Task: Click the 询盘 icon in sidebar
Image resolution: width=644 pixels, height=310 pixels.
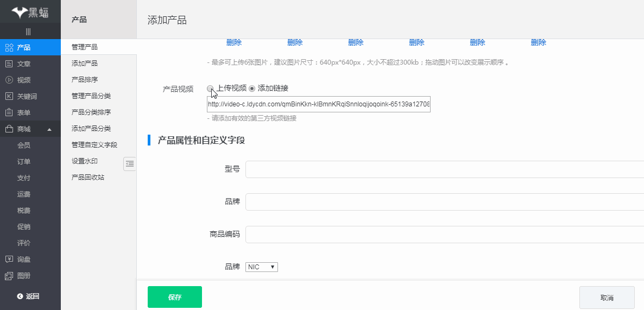Action: click(9, 259)
